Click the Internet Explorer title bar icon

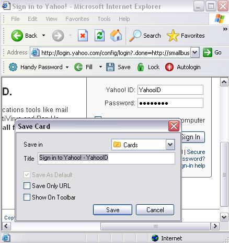tap(6, 6)
